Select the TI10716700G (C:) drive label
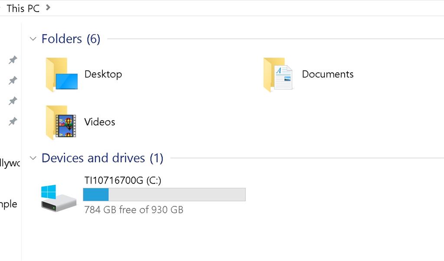 [123, 180]
